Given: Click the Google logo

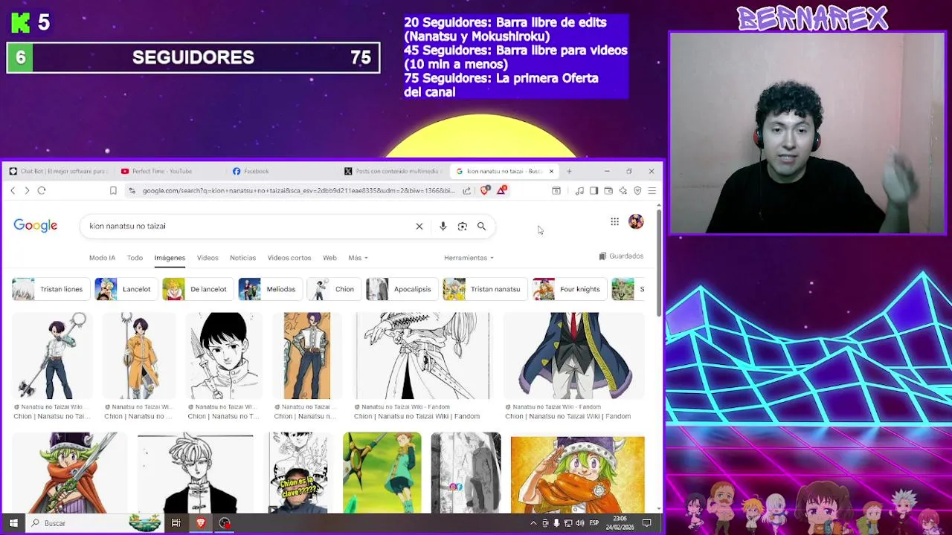Looking at the screenshot, I should [36, 226].
